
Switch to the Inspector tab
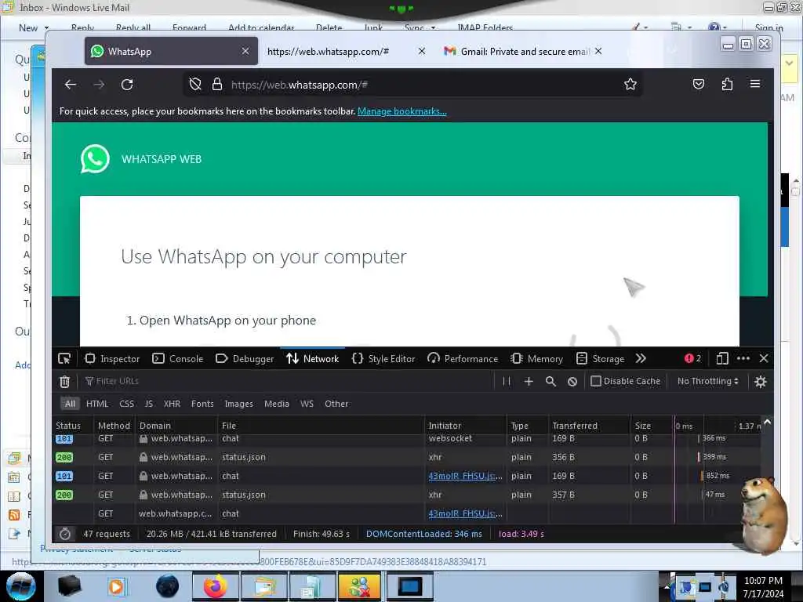pyautogui.click(x=112, y=359)
